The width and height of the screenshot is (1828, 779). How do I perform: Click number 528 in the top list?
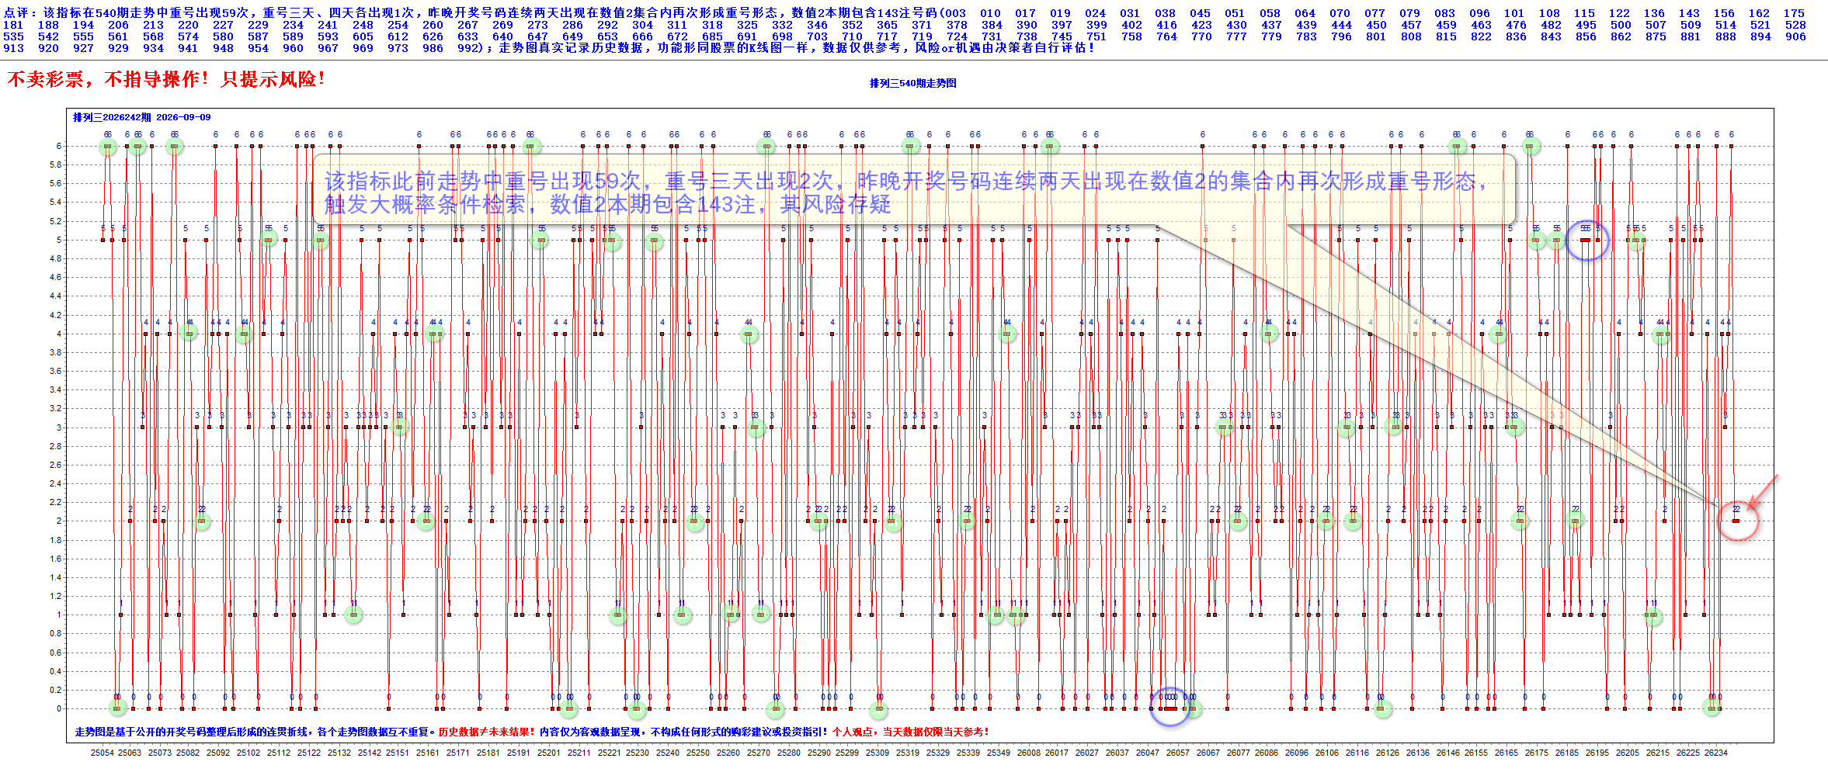1795,25
